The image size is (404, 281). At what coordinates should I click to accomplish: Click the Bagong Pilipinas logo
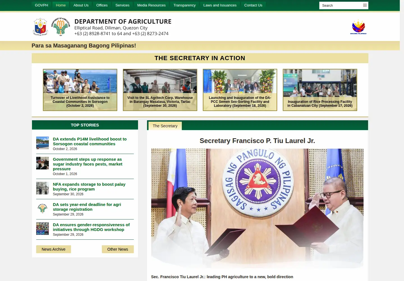pos(358,27)
